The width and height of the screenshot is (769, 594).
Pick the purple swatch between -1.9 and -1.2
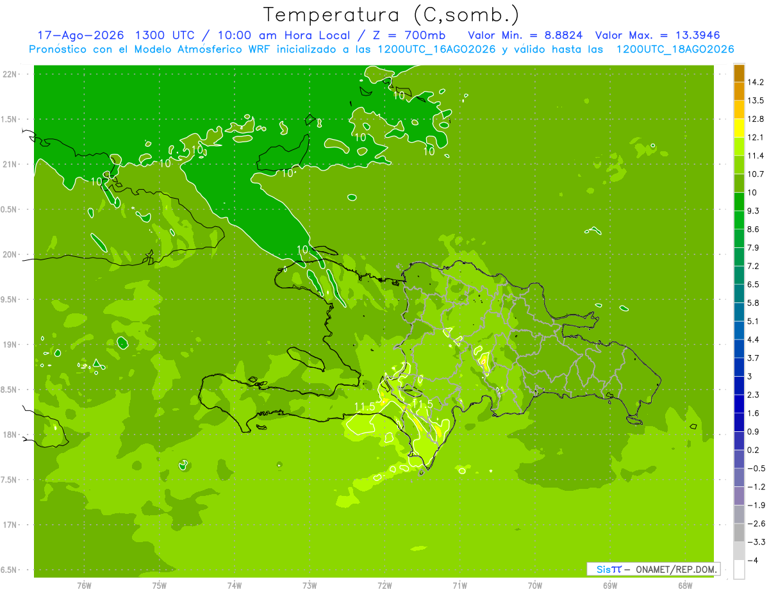[739, 496]
